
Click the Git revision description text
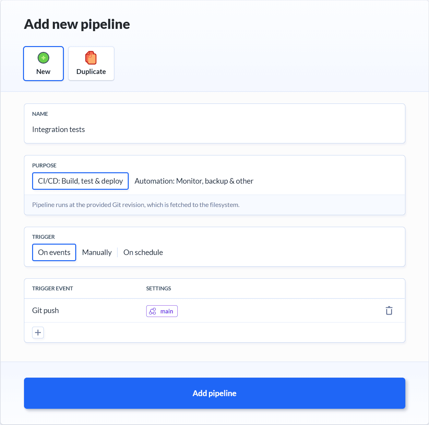click(x=136, y=205)
